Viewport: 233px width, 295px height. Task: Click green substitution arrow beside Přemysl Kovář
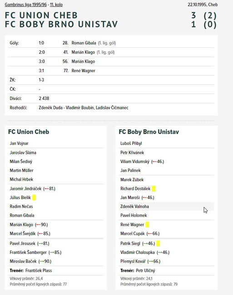point(151,261)
